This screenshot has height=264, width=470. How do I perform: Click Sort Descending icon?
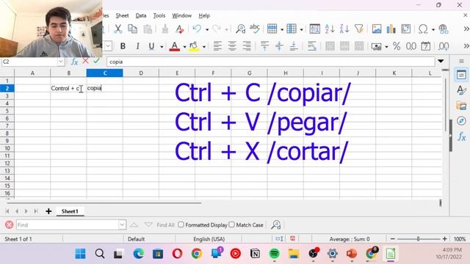pyautogui.click(x=344, y=29)
